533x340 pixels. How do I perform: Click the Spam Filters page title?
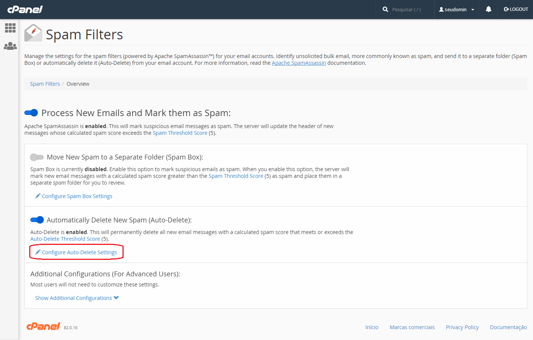pos(84,34)
